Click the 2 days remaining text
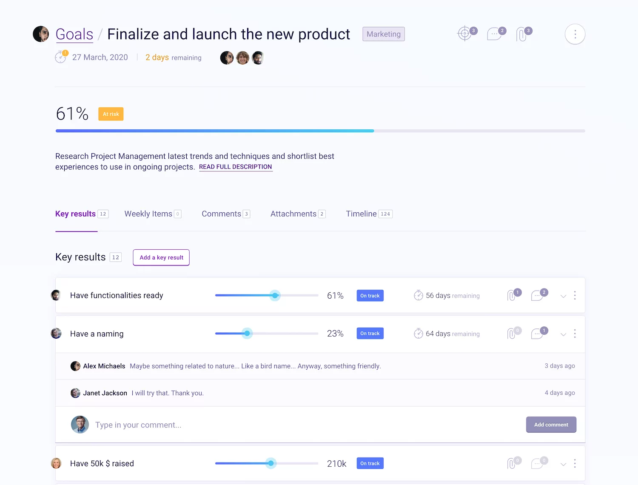The image size is (638, 485). point(174,57)
